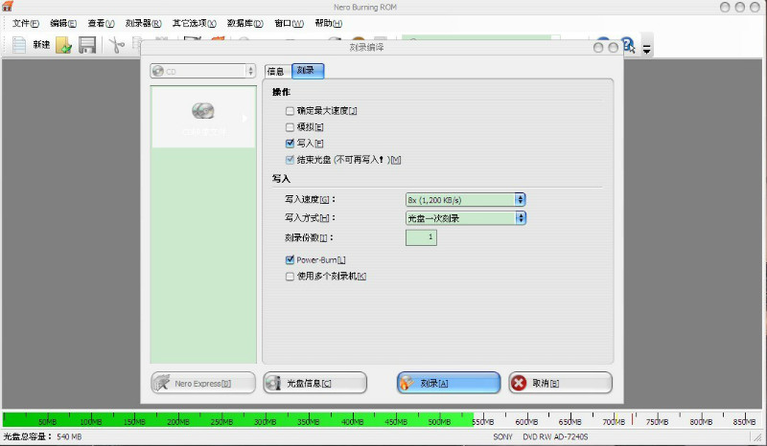Image resolution: width=767 pixels, height=446 pixels.
Task: Open the 数据库 menu
Action: coord(244,23)
